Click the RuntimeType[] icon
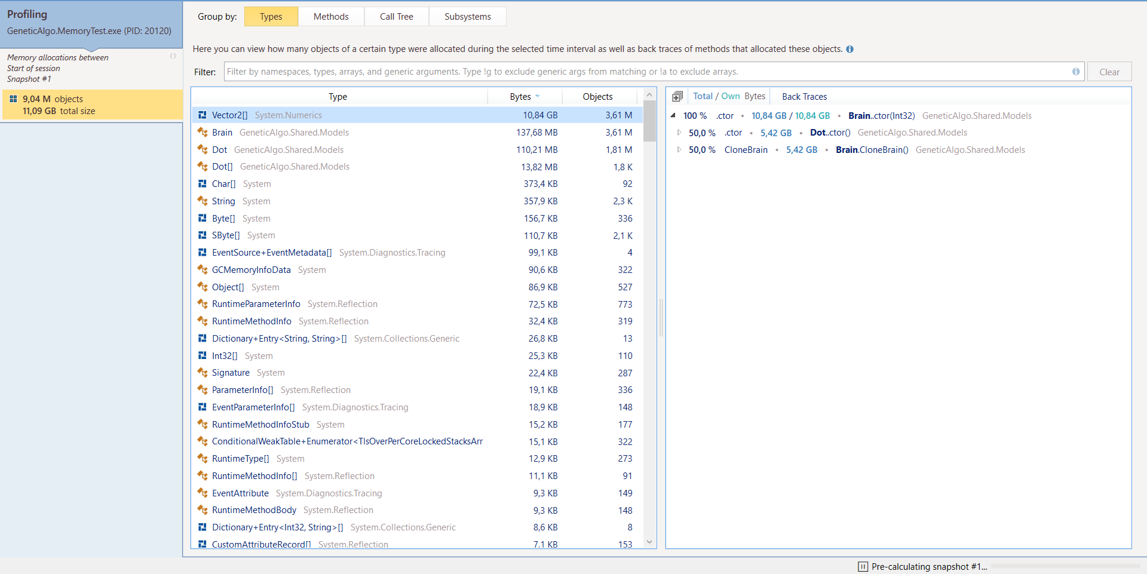The height and width of the screenshot is (574, 1147). [203, 459]
